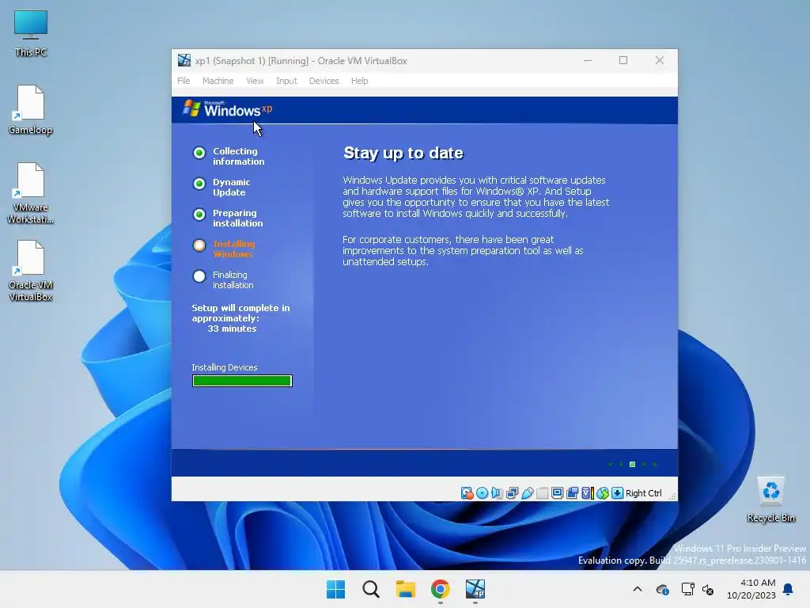The height and width of the screenshot is (608, 810).
Task: Maximize the VirtualBox window
Action: (623, 60)
